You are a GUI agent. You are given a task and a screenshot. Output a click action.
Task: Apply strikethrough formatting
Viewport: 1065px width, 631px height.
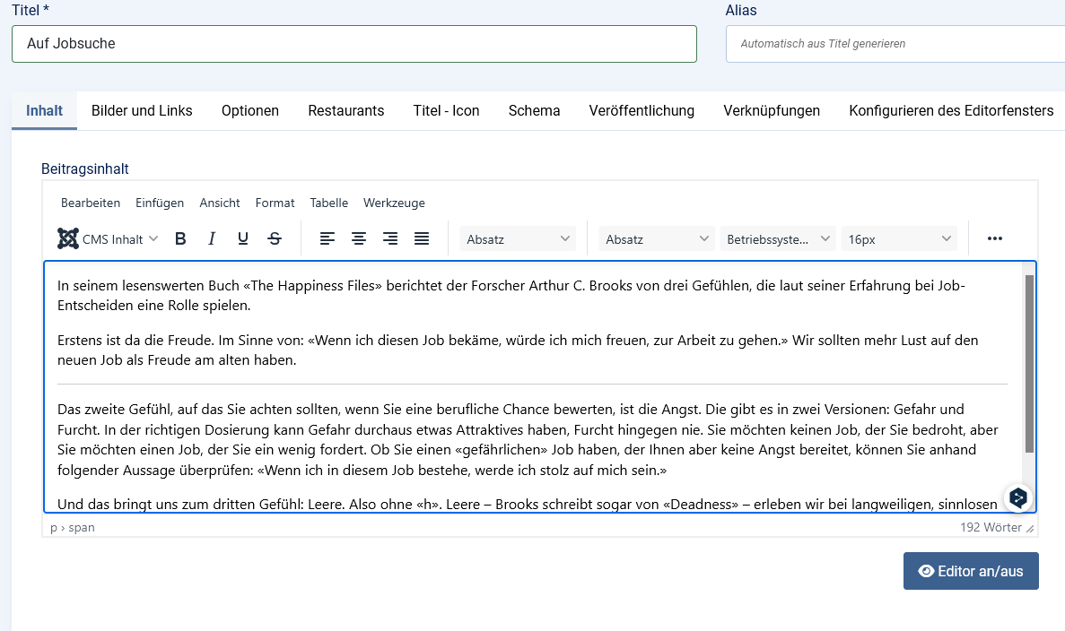275,238
